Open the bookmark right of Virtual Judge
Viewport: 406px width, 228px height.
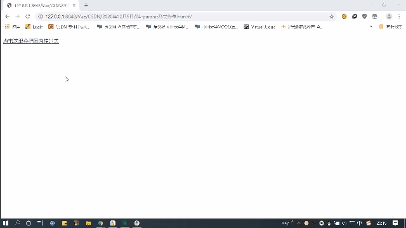click(x=302, y=27)
